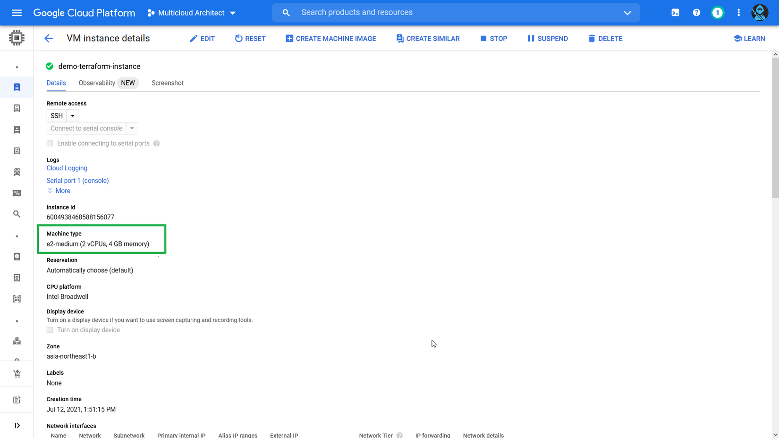Switch to the Details tab

pyautogui.click(x=56, y=83)
